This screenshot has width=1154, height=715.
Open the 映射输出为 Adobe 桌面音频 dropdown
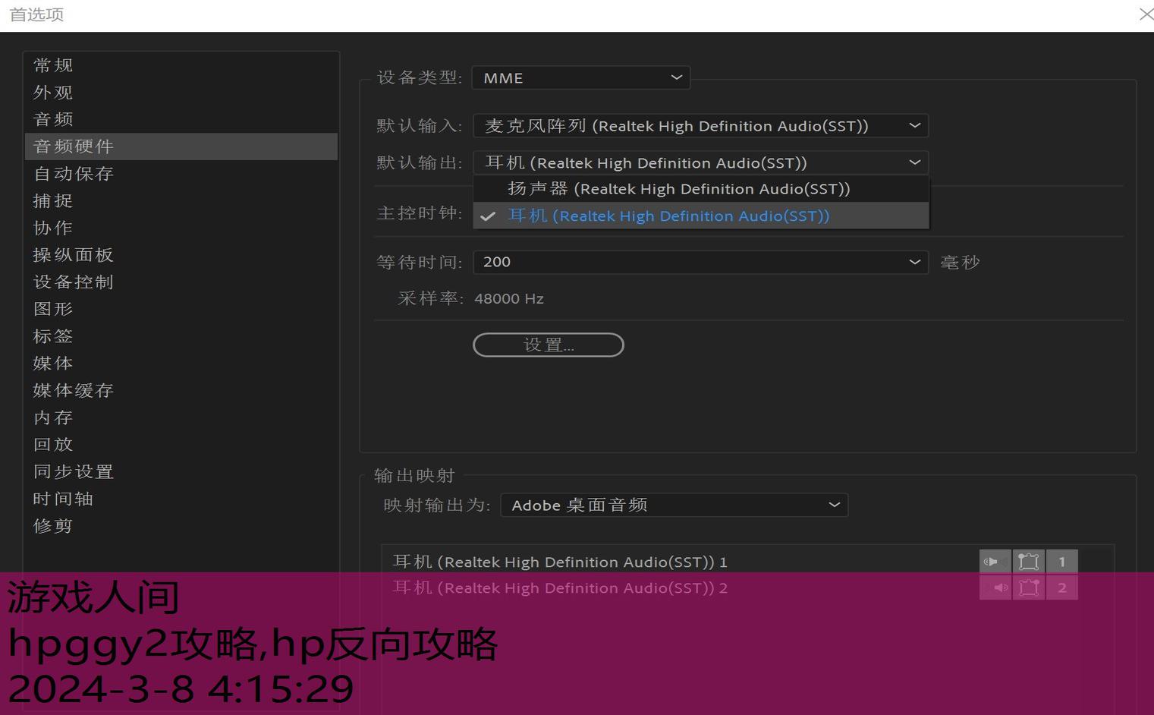pyautogui.click(x=674, y=505)
